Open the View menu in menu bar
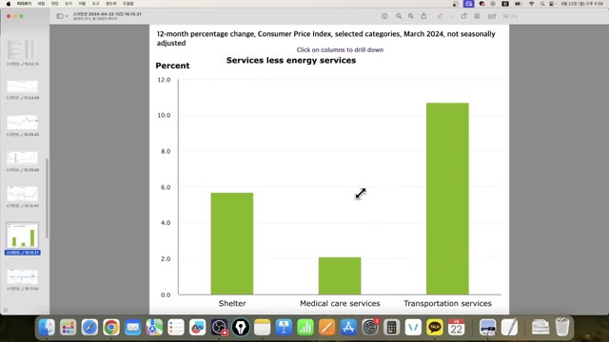This screenshot has height=342, width=609. point(69,4)
